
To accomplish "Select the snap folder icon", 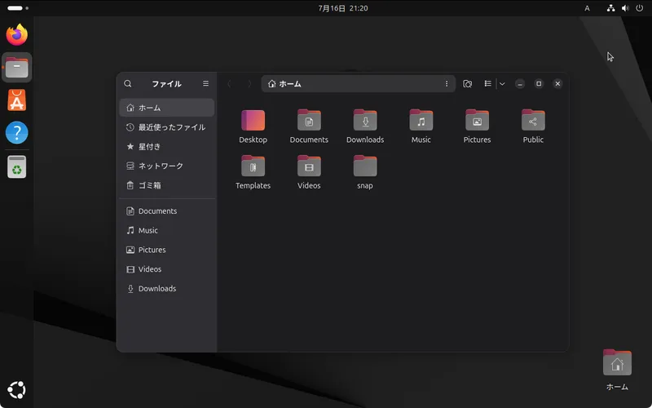I will tap(365, 166).
